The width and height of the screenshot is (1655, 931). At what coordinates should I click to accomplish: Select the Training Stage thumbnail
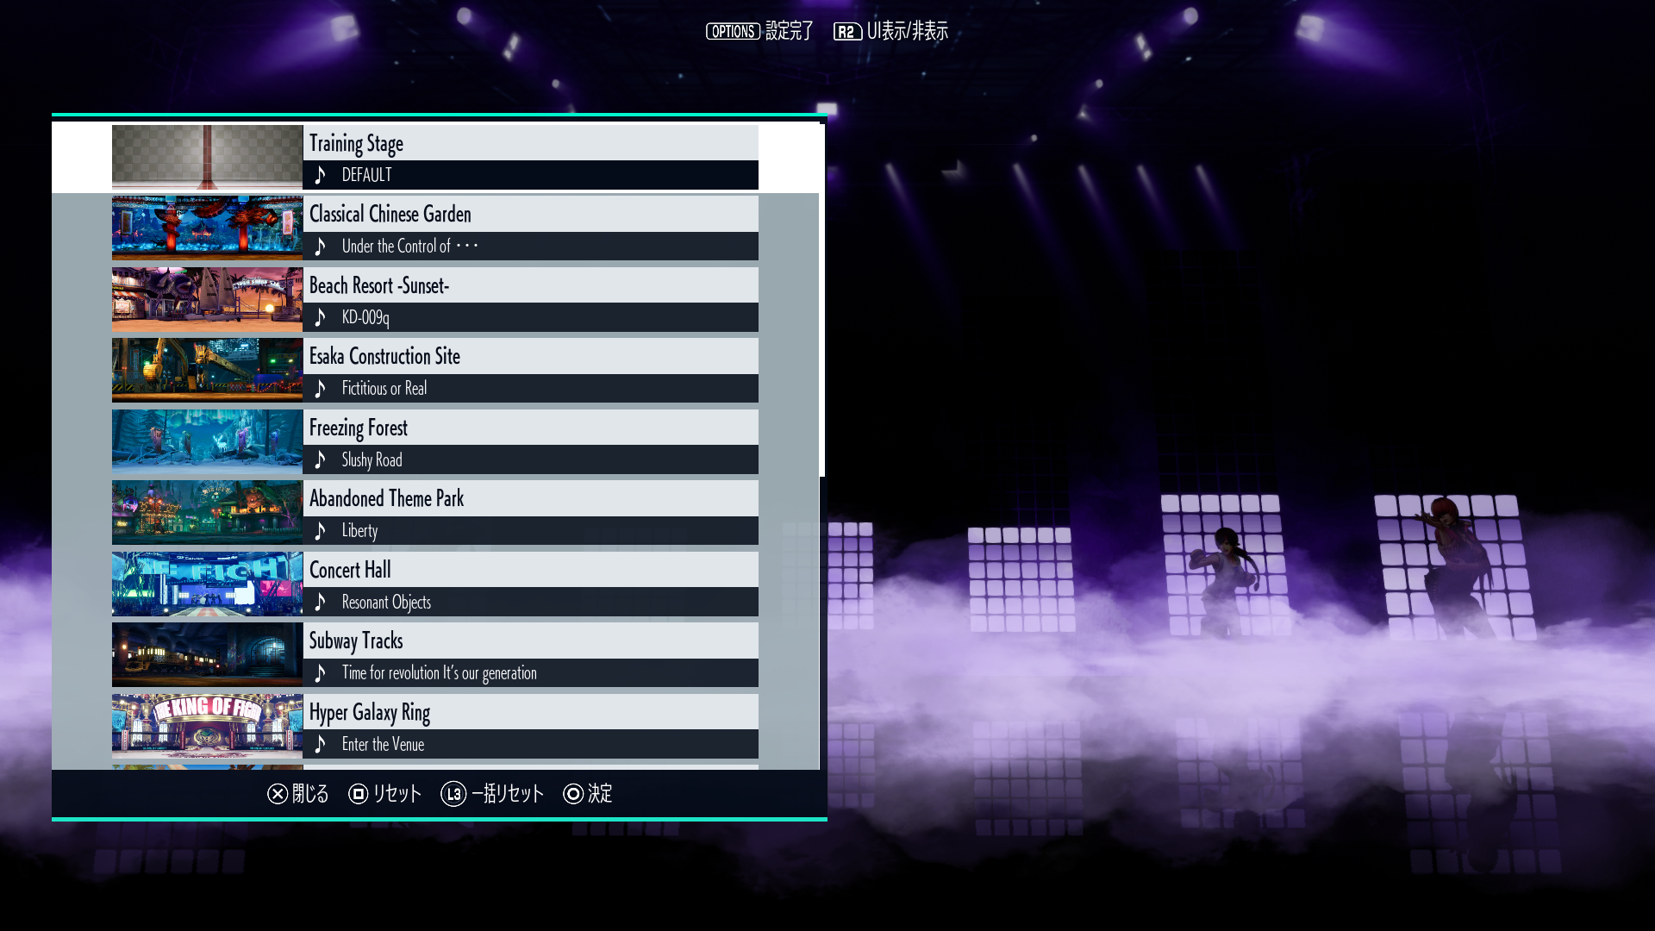[208, 157]
